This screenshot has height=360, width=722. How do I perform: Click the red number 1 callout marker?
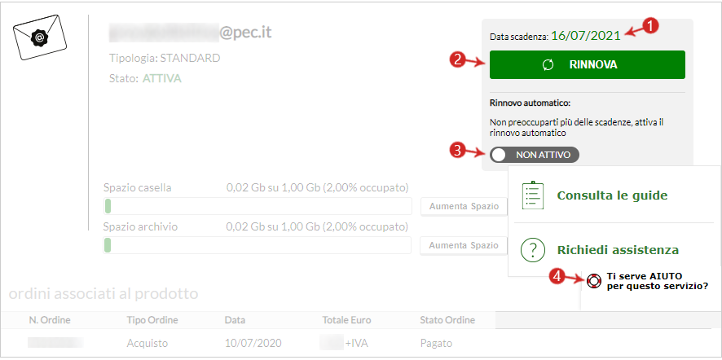tap(649, 27)
